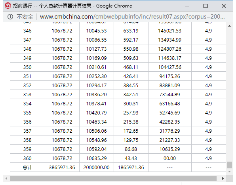Select period number 359 cell
The width and height of the screenshot is (236, 185).
coord(27,149)
